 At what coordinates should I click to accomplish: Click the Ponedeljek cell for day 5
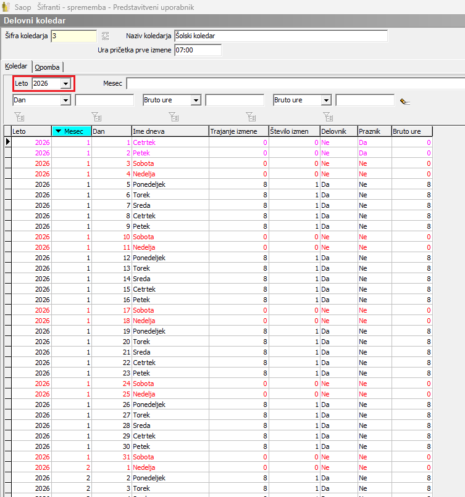[x=170, y=184]
